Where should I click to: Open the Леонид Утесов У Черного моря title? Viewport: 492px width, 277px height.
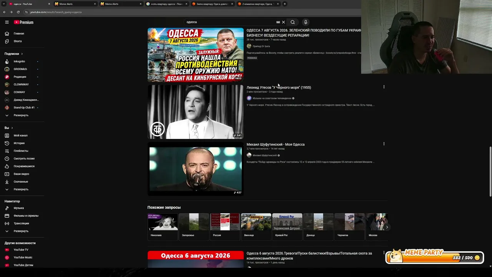[279, 87]
